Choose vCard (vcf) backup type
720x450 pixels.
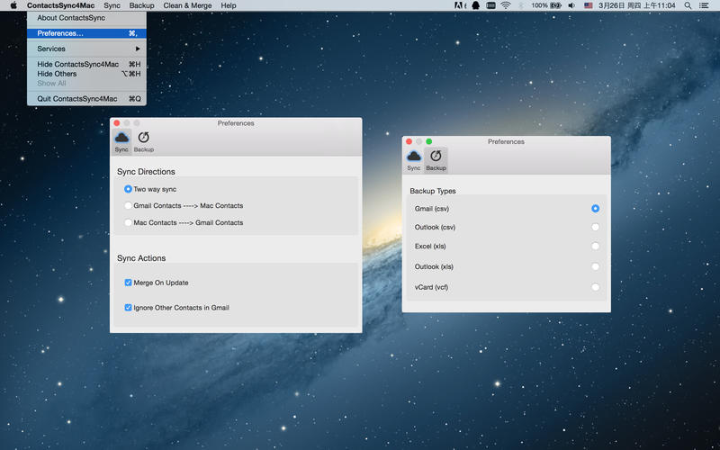pos(595,287)
